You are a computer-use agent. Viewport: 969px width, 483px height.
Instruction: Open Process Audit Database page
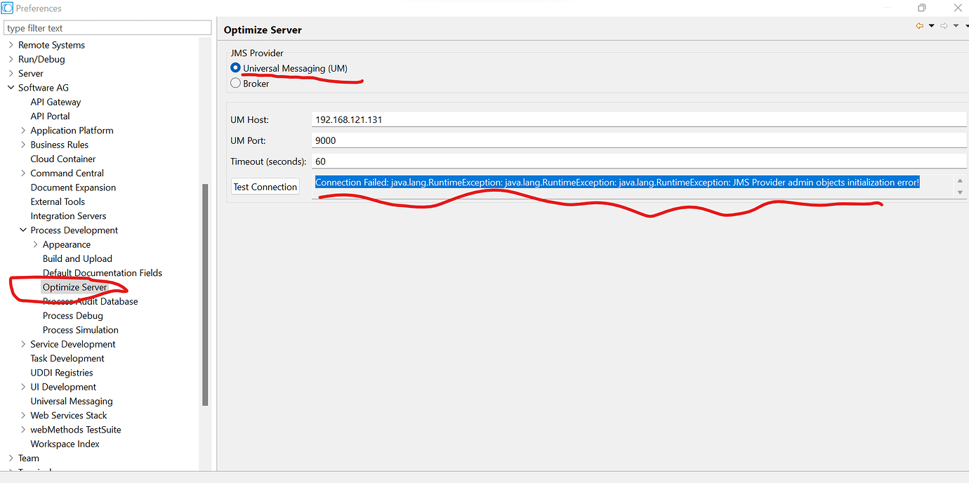(x=90, y=301)
